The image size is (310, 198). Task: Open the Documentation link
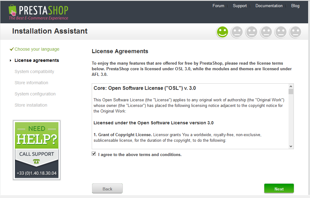pos(269,6)
